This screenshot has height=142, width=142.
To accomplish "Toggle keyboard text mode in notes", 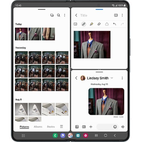I will click(75, 24).
